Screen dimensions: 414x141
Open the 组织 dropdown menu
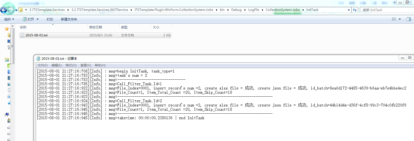tap(9, 19)
